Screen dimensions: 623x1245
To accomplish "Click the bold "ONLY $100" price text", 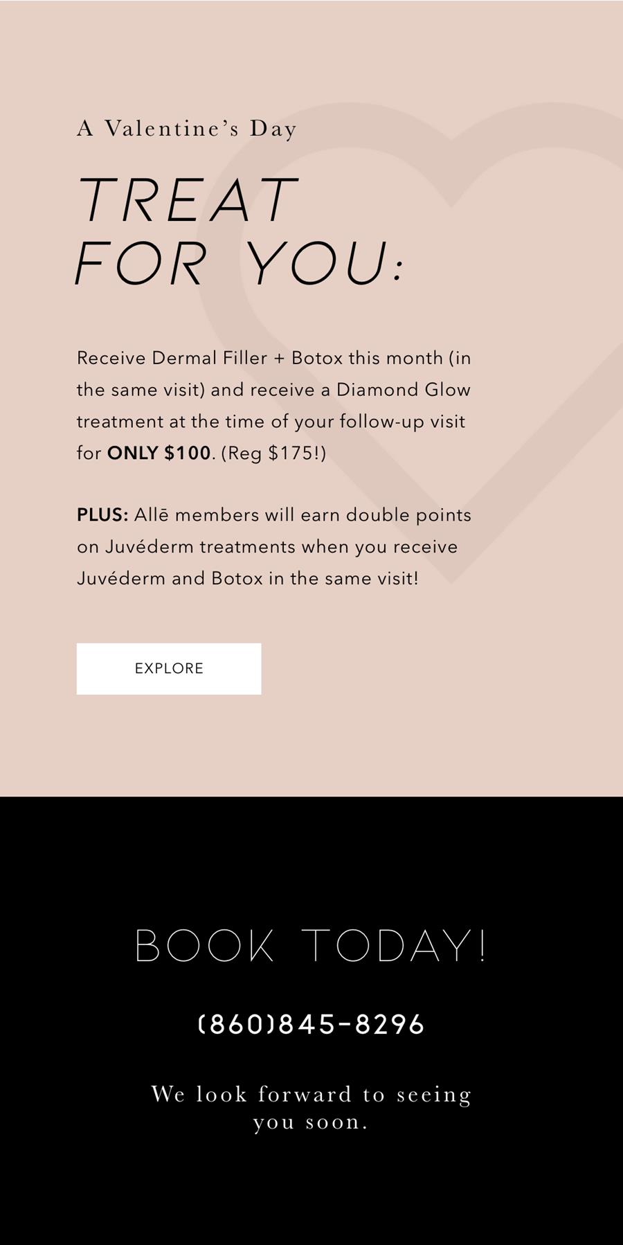I will (159, 453).
